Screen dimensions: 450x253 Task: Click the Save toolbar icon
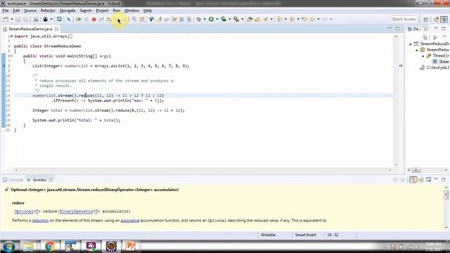18,19
